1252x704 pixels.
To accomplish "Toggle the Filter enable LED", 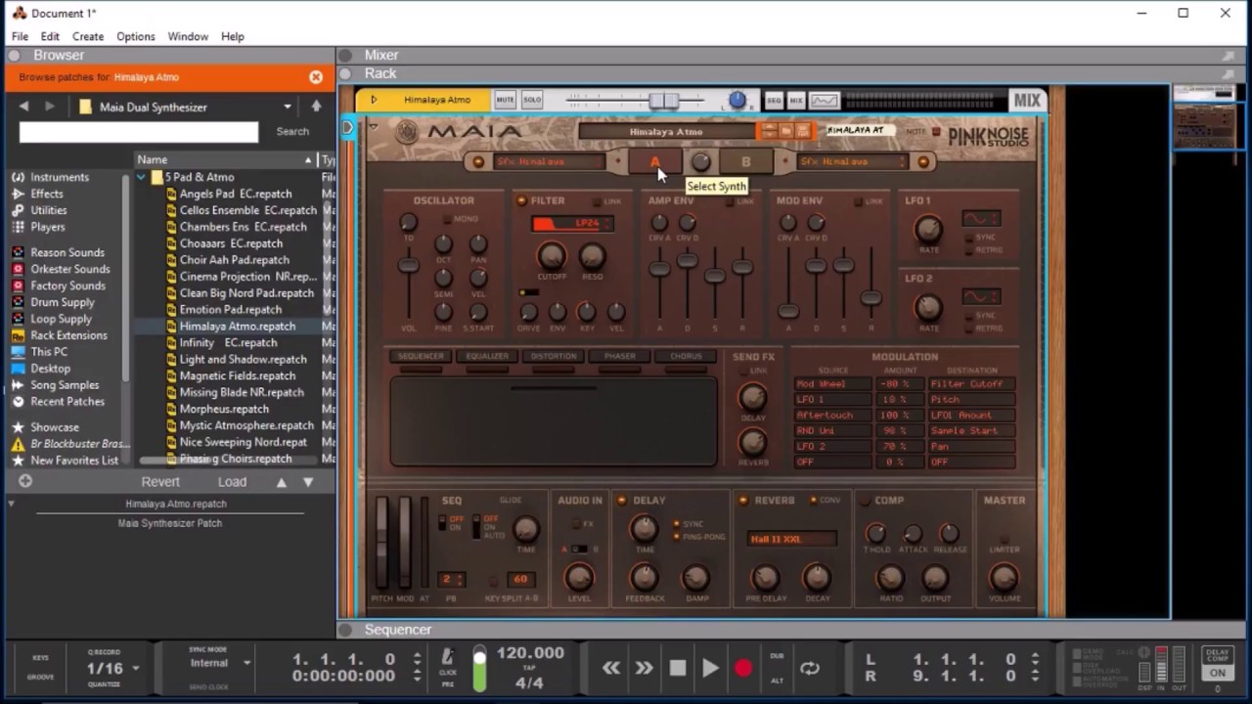I will pyautogui.click(x=521, y=200).
